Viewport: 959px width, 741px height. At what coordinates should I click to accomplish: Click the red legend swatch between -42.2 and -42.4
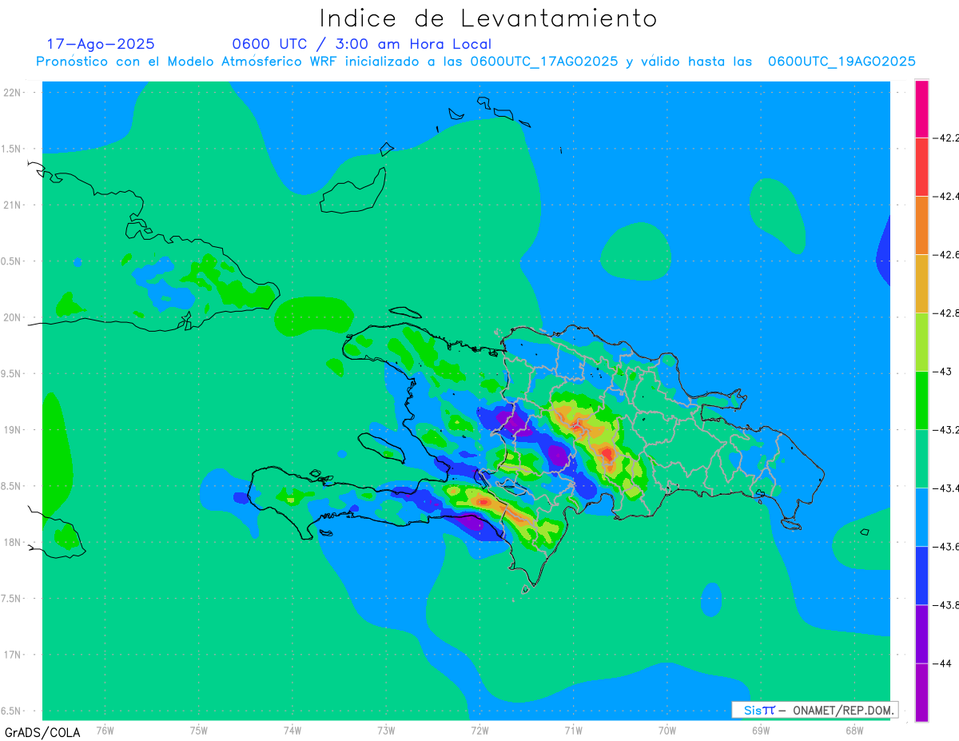click(921, 167)
